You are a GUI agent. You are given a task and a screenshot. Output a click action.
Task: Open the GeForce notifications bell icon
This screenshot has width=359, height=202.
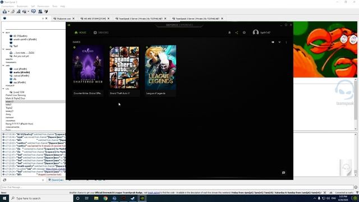click(x=229, y=33)
